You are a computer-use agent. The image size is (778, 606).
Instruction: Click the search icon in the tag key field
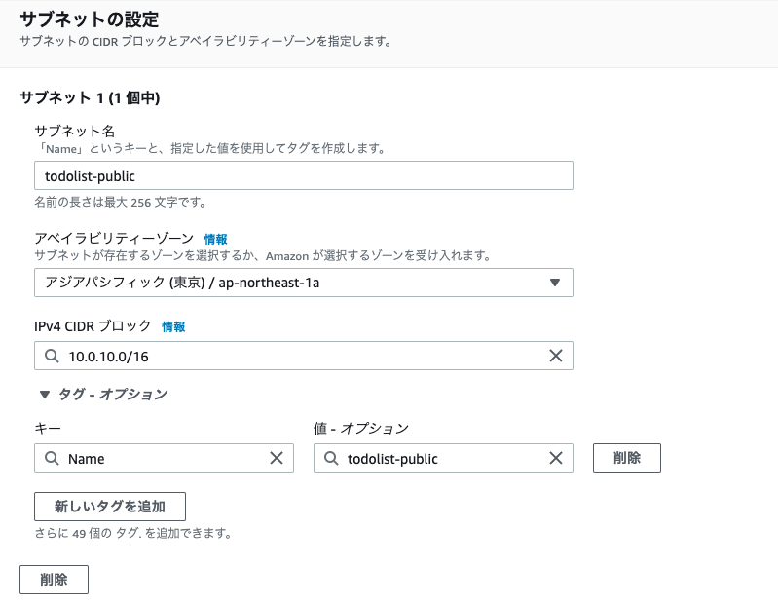pyautogui.click(x=52, y=458)
